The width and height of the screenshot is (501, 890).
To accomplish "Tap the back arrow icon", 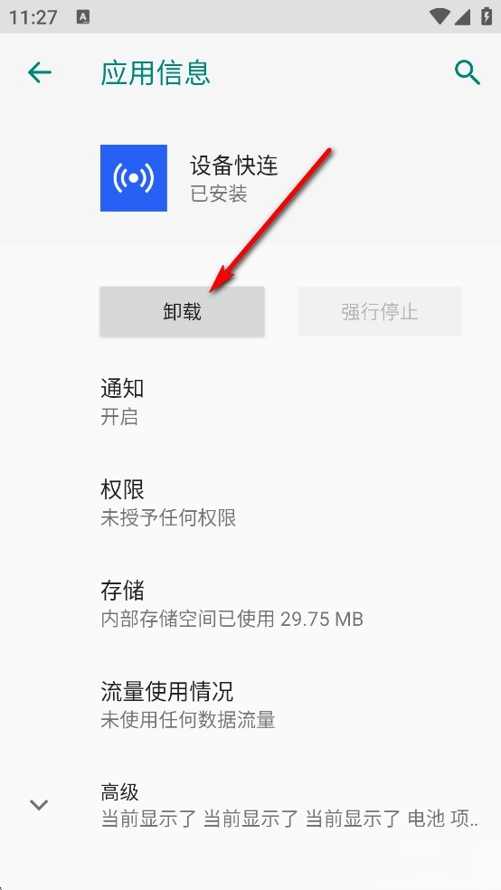I will (x=40, y=72).
